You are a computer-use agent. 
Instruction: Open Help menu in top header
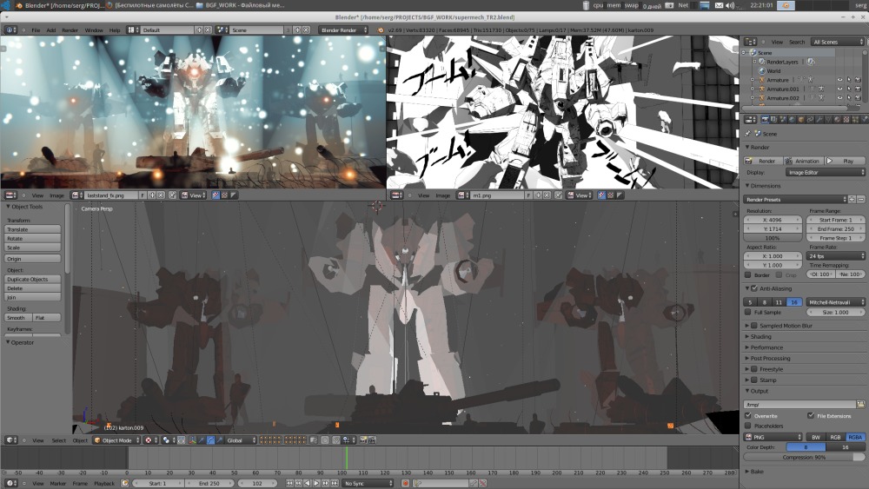pyautogui.click(x=115, y=30)
